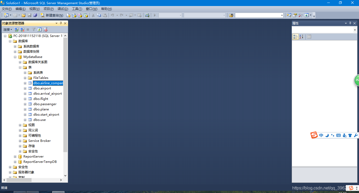Select the ReportServerTempDB database
The width and height of the screenshot is (359, 193).
click(40, 162)
